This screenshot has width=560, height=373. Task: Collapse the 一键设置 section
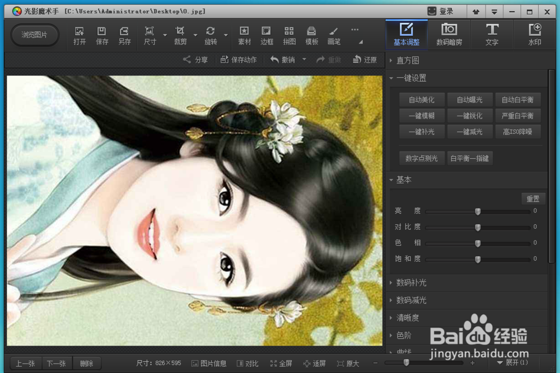410,78
